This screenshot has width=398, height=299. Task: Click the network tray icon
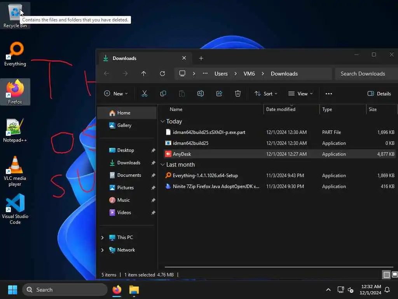[340, 290]
